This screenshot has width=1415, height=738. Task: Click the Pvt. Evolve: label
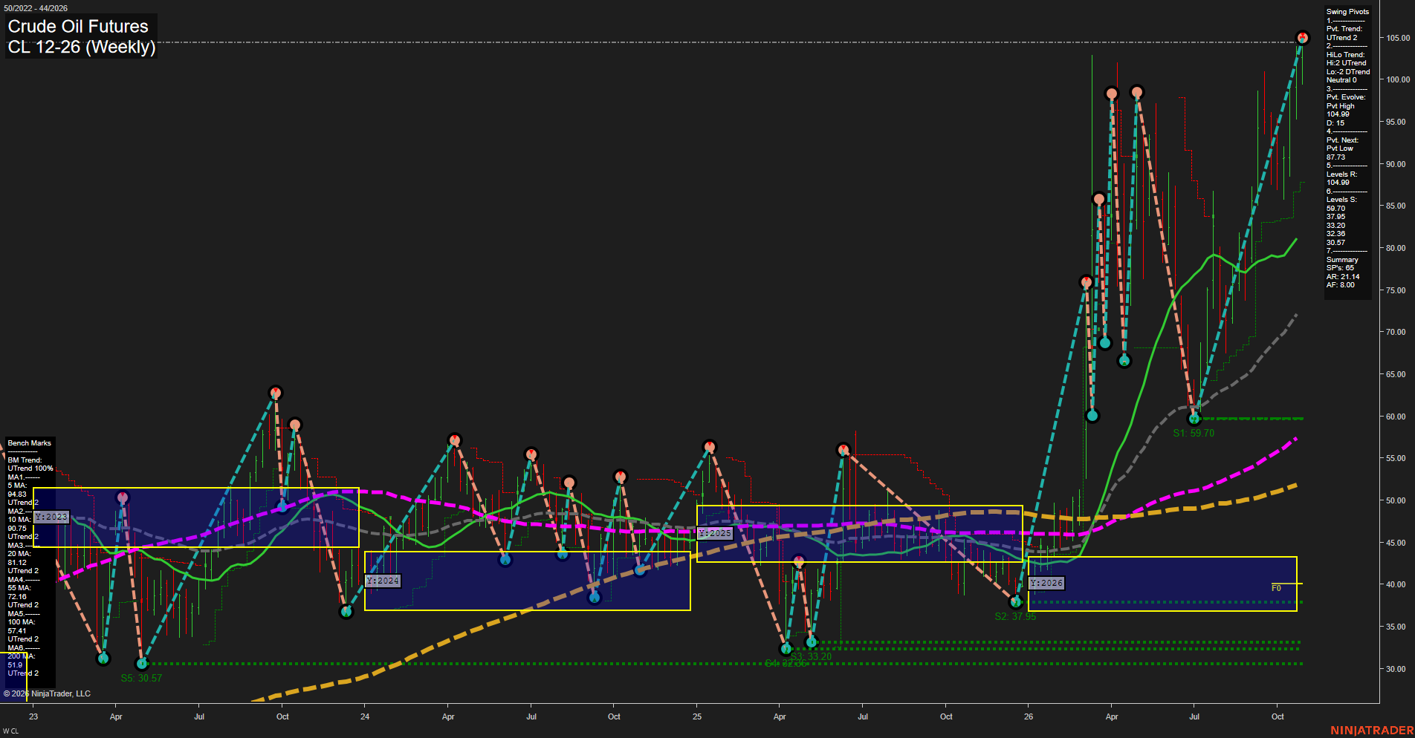(1346, 97)
